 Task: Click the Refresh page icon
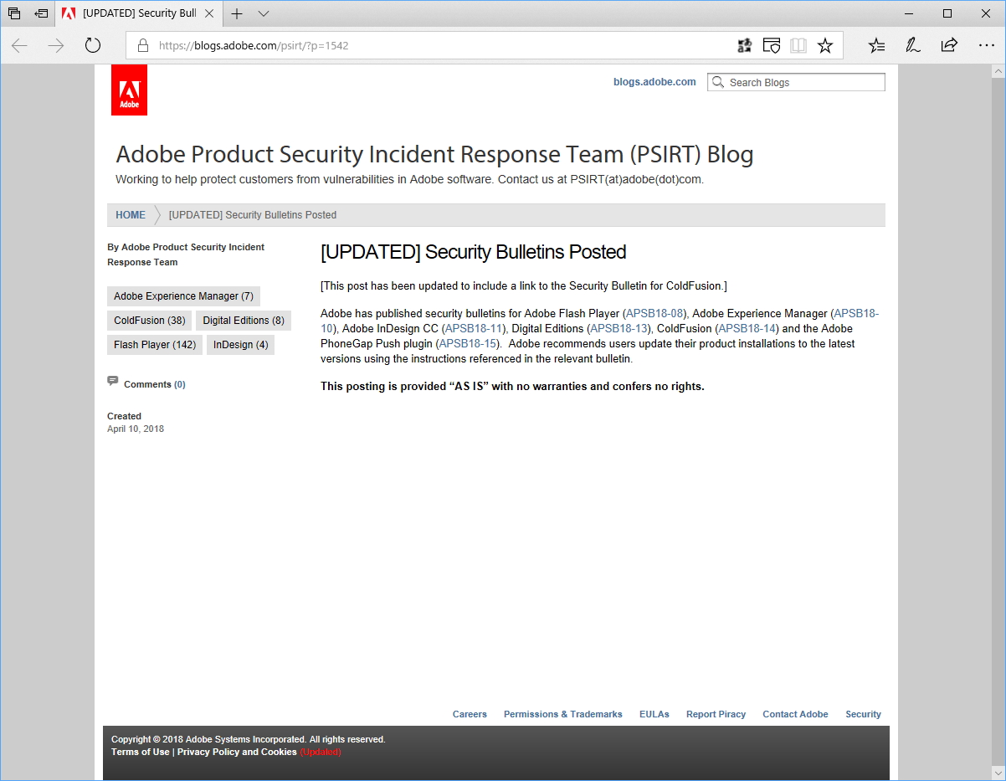point(93,46)
